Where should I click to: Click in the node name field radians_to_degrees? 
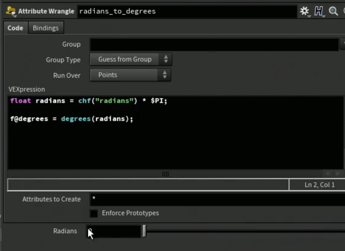[x=187, y=11]
